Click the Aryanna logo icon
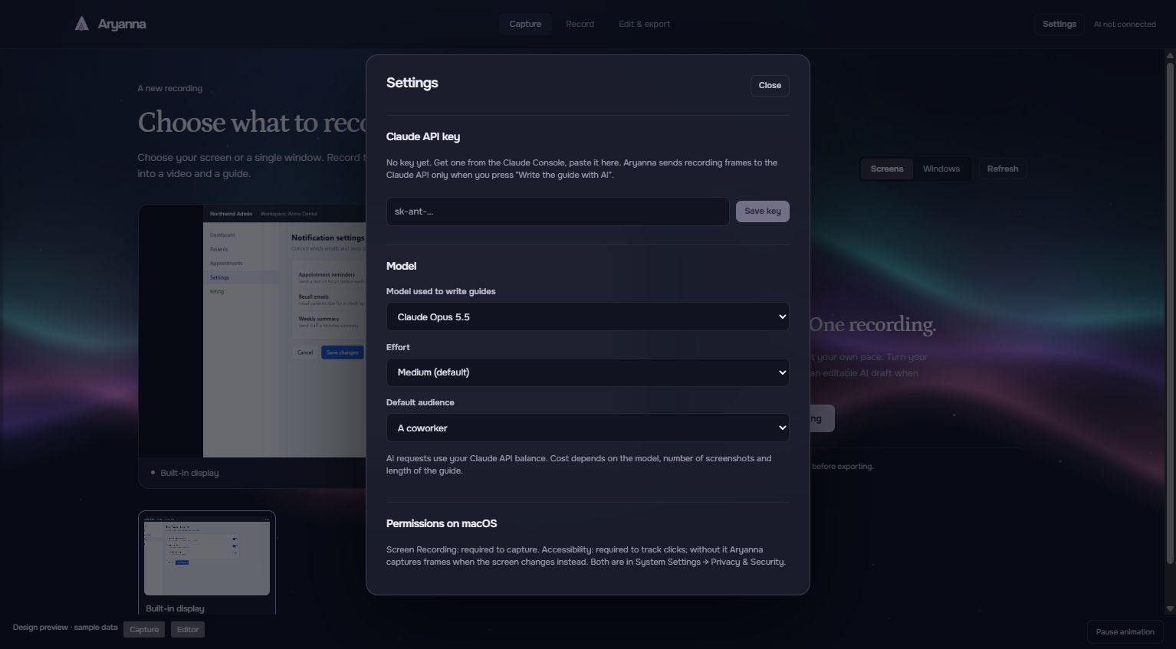Screen dimensions: 1176x649 81,24
